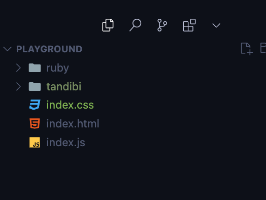Expand the ruby folder arrow
The image size is (266, 200).
pos(18,68)
